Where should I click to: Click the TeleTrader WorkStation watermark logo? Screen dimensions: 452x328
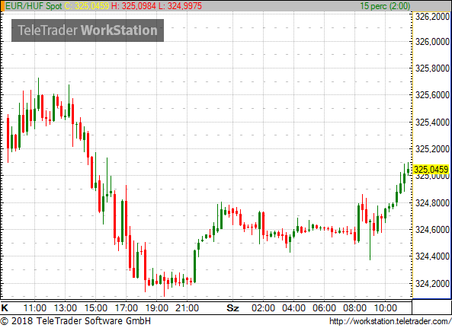(88, 30)
